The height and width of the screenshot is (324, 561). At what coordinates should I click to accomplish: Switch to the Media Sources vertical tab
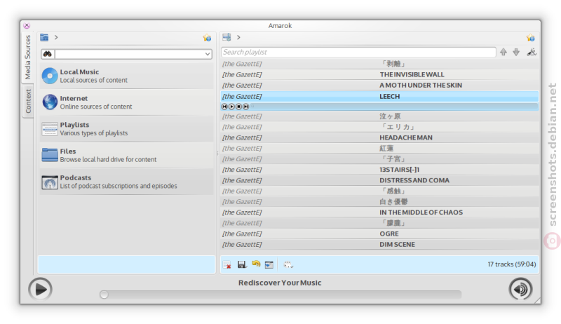pos(27,58)
